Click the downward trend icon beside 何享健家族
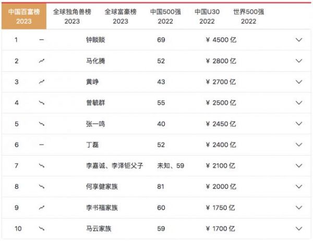 click(42, 187)
